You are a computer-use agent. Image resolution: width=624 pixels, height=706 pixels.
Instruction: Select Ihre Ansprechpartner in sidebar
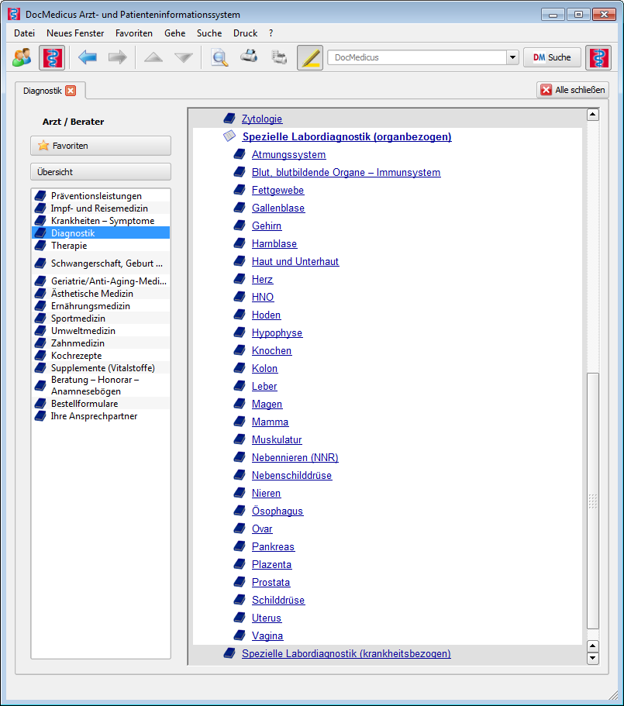pyautogui.click(x=101, y=416)
